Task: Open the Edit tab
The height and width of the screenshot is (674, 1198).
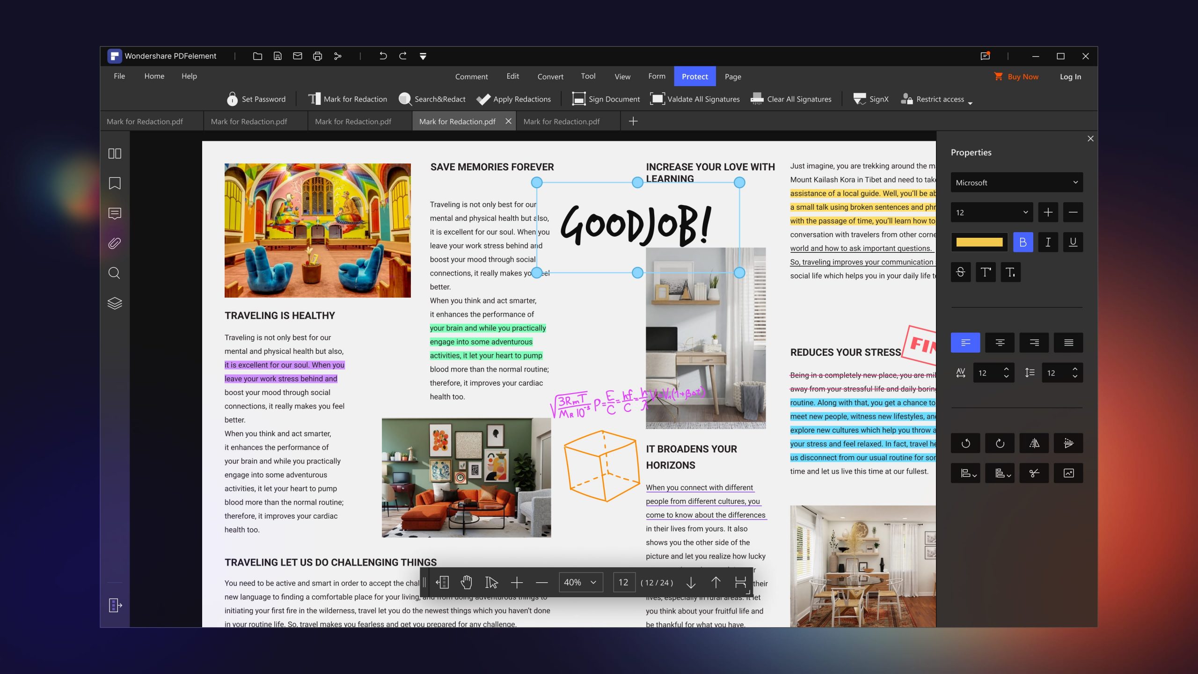Action: pos(512,76)
